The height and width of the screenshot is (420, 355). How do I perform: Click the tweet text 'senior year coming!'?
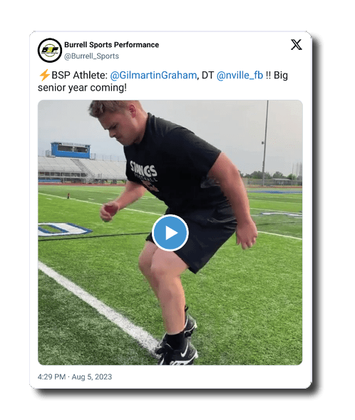tap(82, 88)
